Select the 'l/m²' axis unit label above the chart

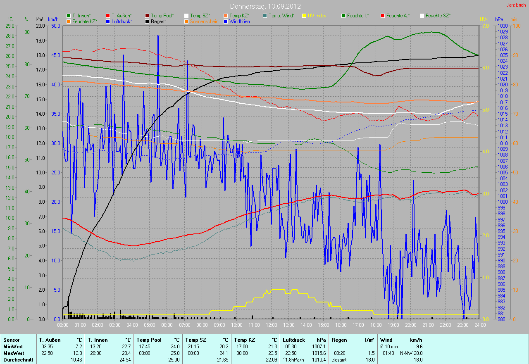click(x=39, y=19)
